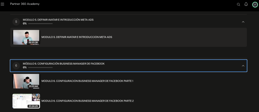
Task: Collapse Modulo 5 with its chevron
Action: tap(243, 22)
